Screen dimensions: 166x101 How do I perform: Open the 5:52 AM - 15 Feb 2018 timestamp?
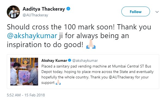[26, 95]
